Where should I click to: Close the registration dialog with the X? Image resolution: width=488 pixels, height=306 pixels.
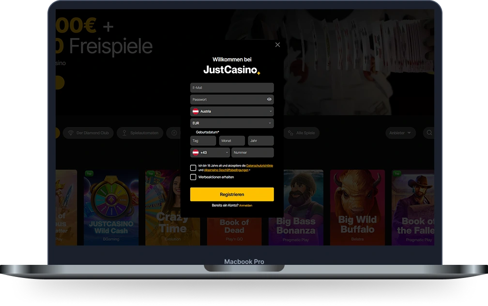[277, 45]
